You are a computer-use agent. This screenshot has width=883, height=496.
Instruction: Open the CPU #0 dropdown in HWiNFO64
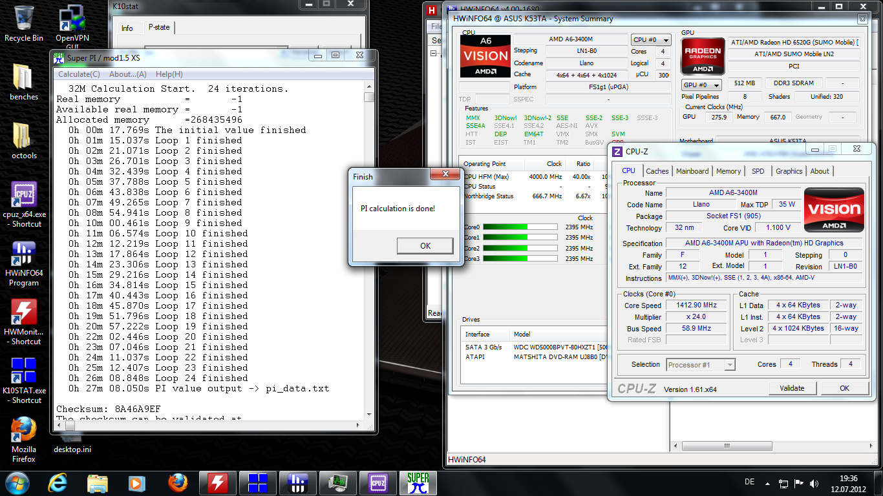pyautogui.click(x=650, y=40)
